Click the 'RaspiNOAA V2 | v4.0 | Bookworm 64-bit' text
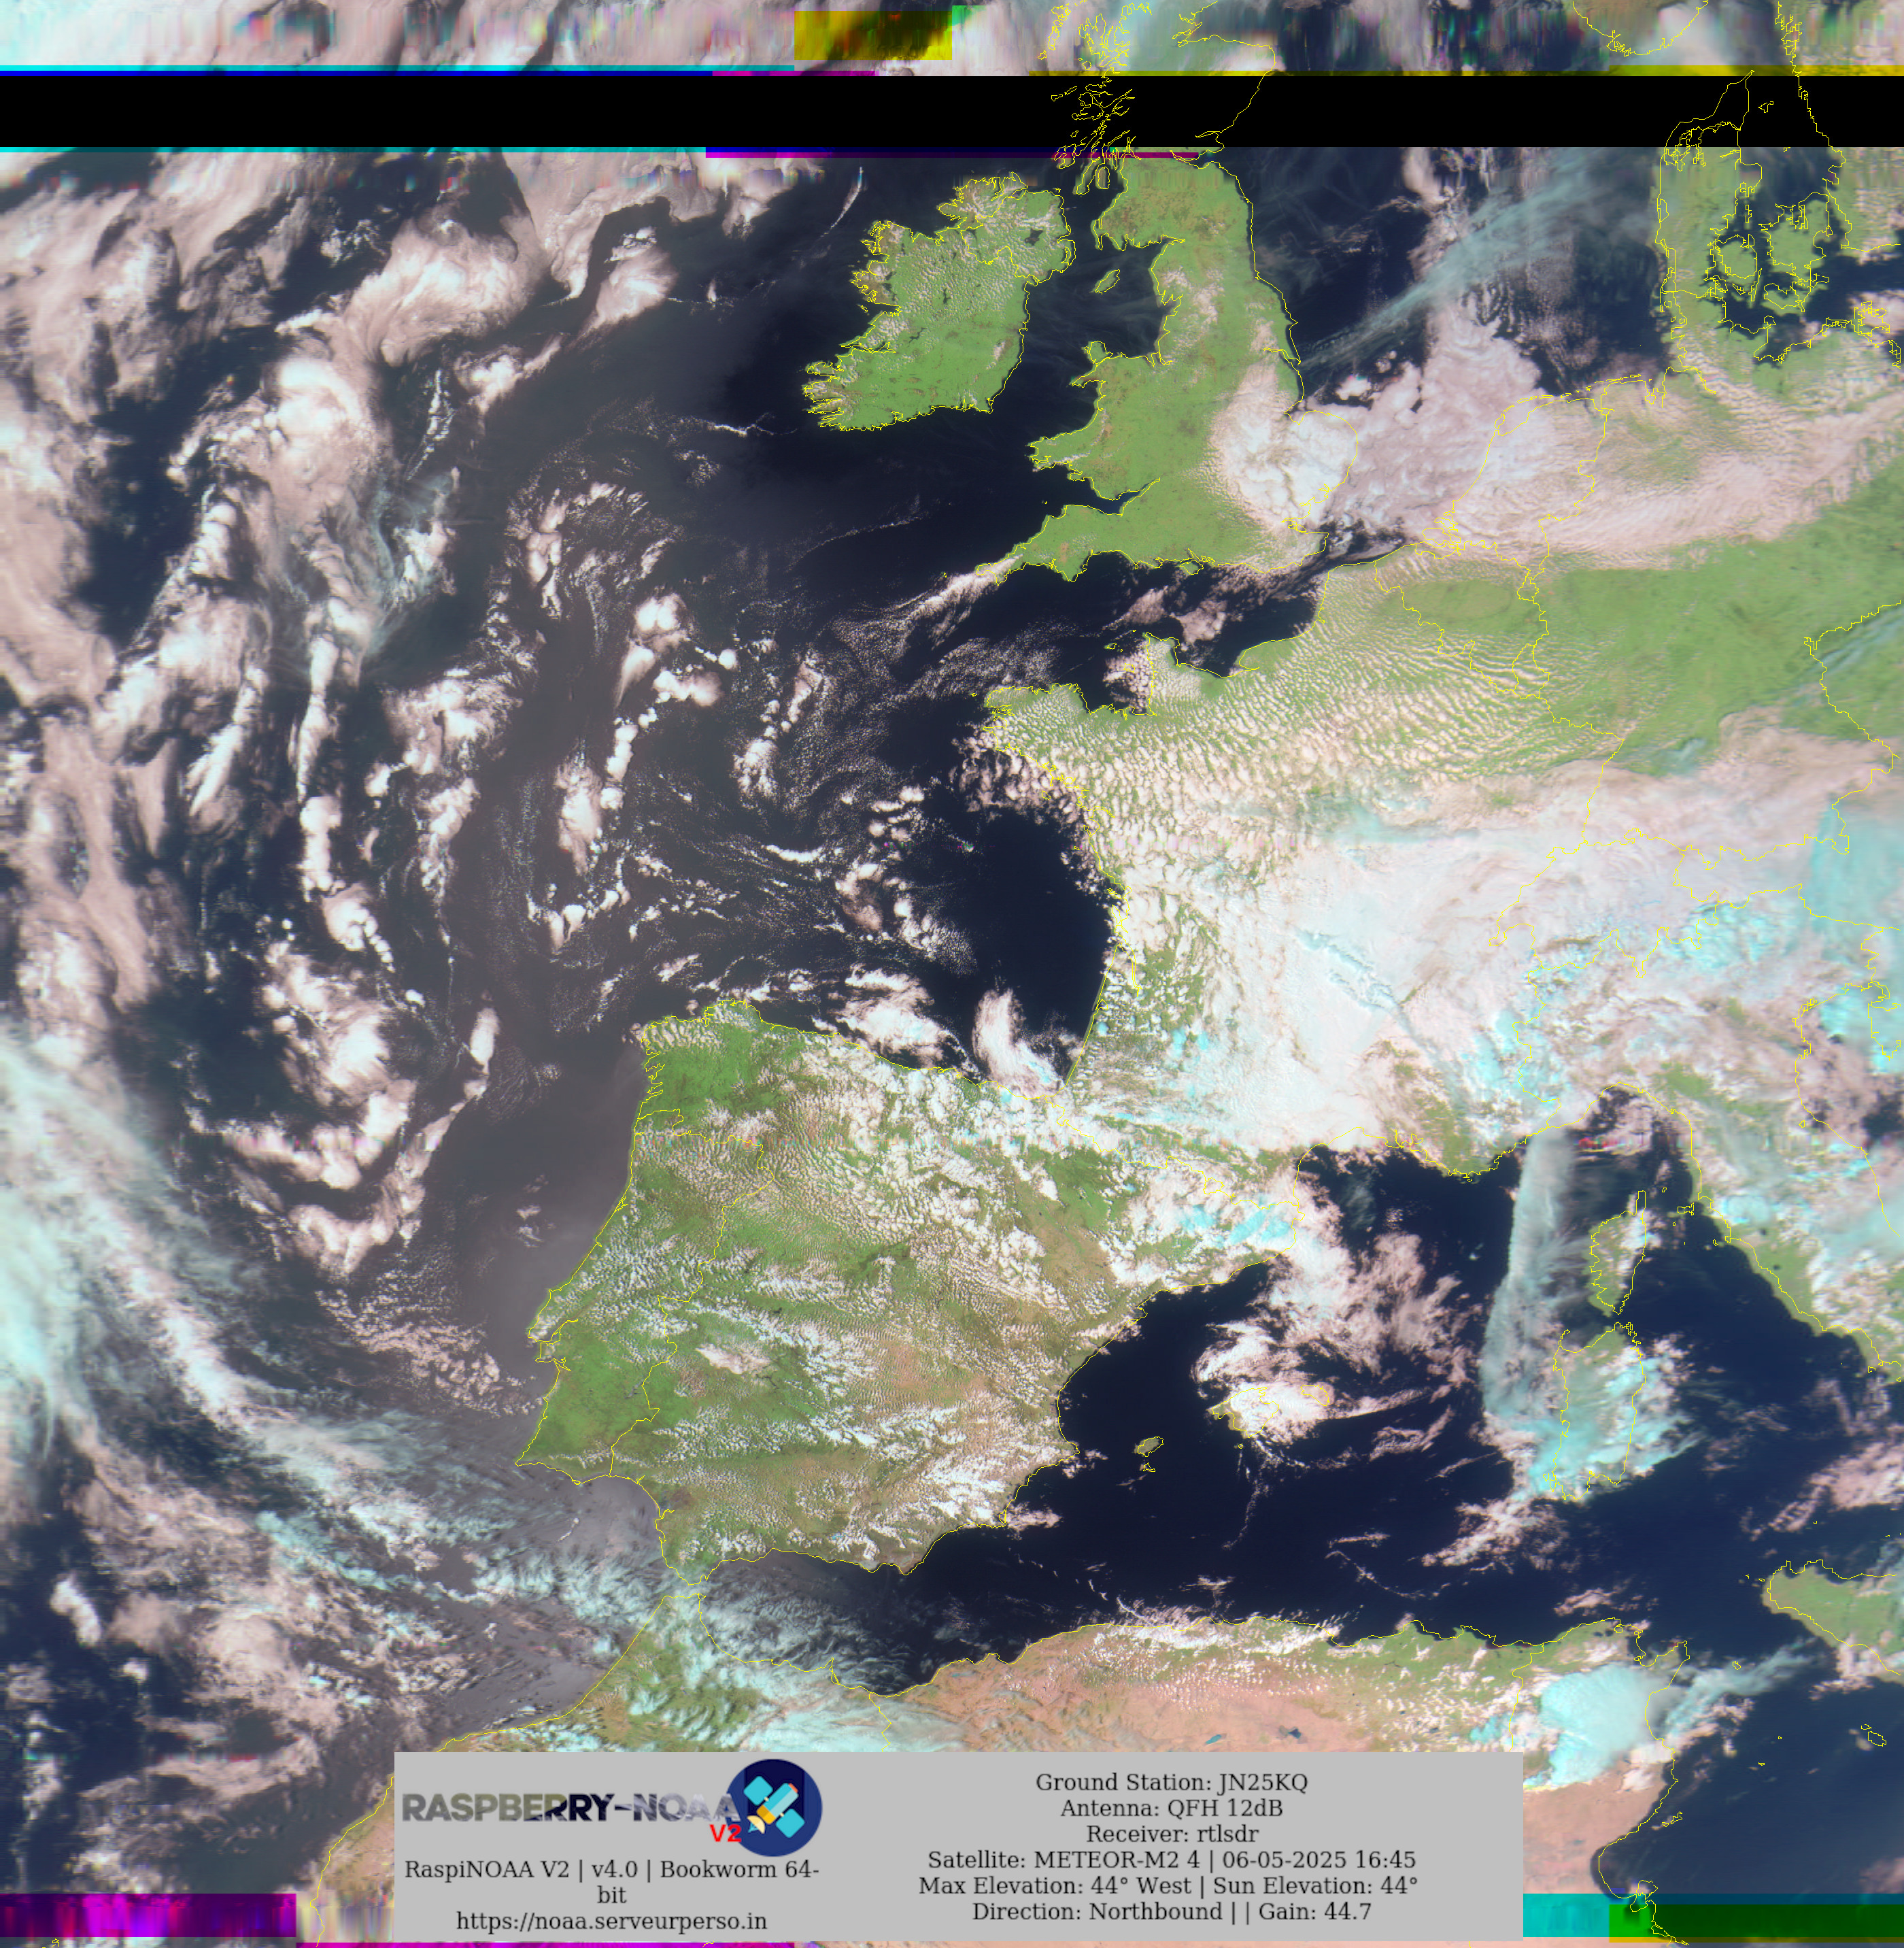 pyautogui.click(x=611, y=1881)
